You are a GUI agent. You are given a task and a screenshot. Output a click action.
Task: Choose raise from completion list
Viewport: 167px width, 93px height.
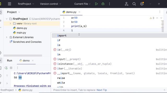109,78
